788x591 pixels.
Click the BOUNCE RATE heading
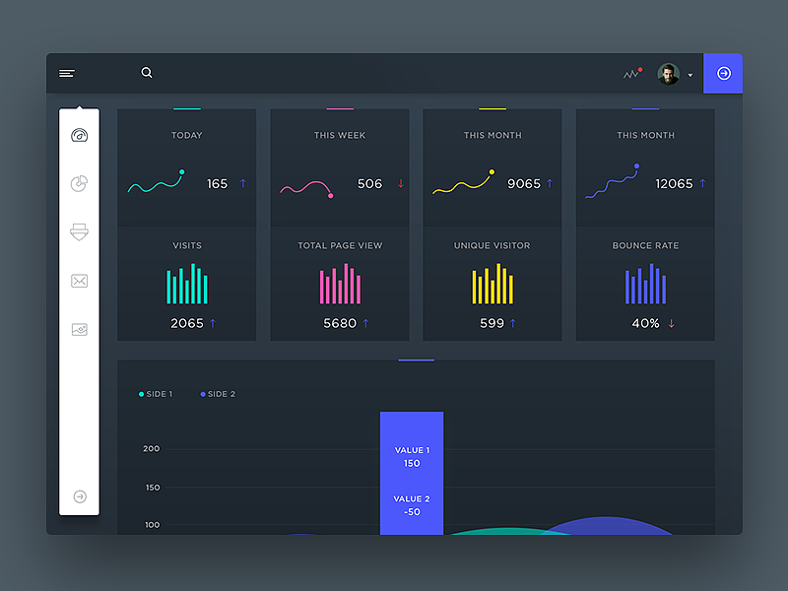[645, 245]
